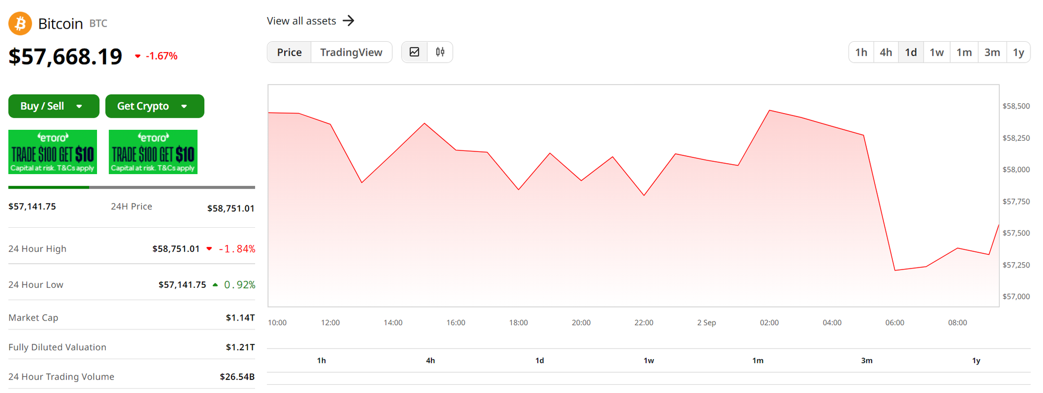Image resolution: width=1043 pixels, height=393 pixels.
Task: Click the red down arrow beside -1.67%
Action: click(x=138, y=56)
